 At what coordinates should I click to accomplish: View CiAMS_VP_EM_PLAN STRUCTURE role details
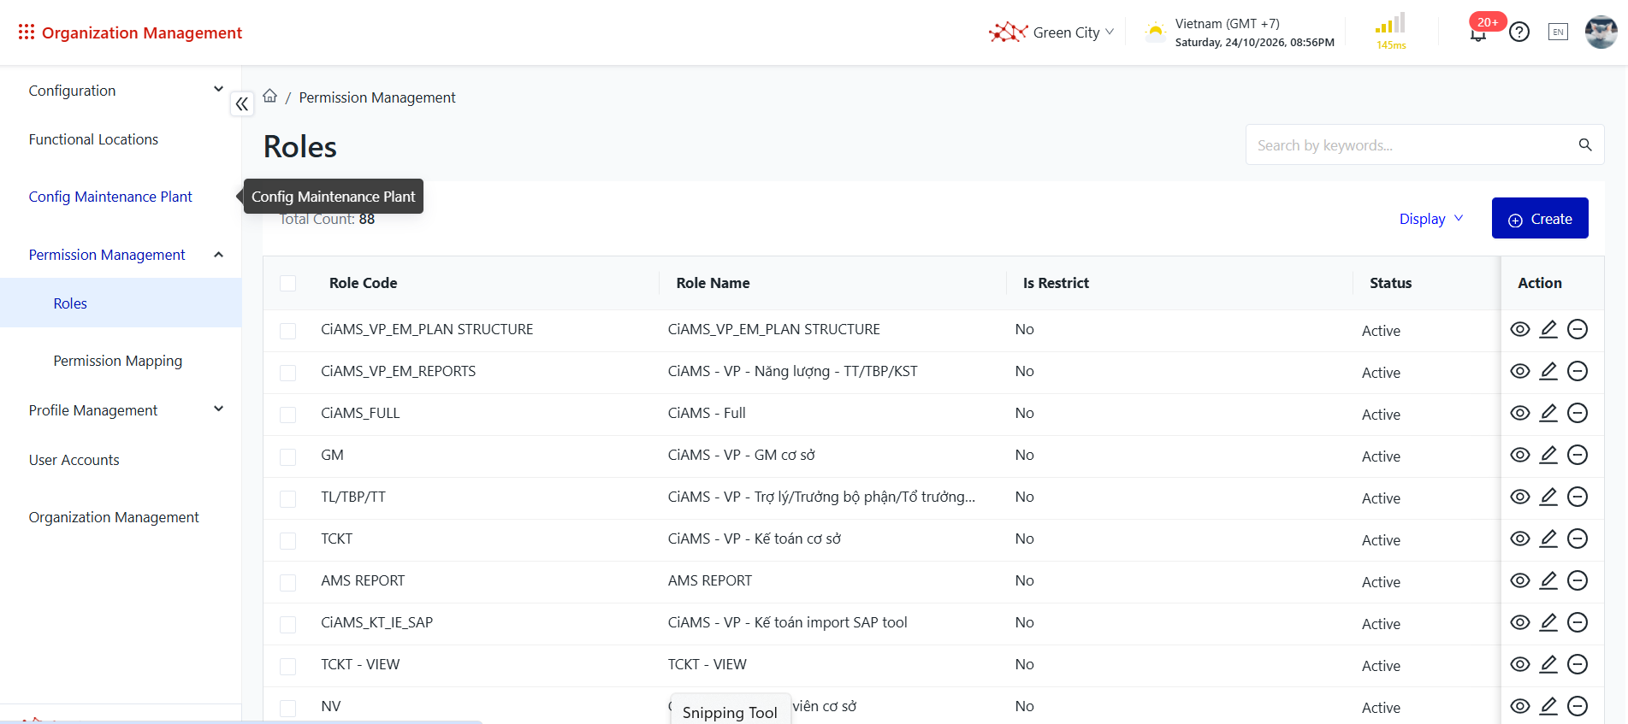(x=1520, y=329)
